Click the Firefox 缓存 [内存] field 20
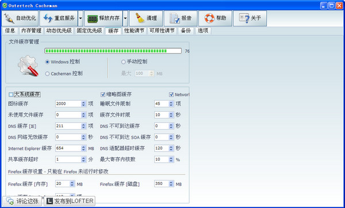 (x=63, y=184)
